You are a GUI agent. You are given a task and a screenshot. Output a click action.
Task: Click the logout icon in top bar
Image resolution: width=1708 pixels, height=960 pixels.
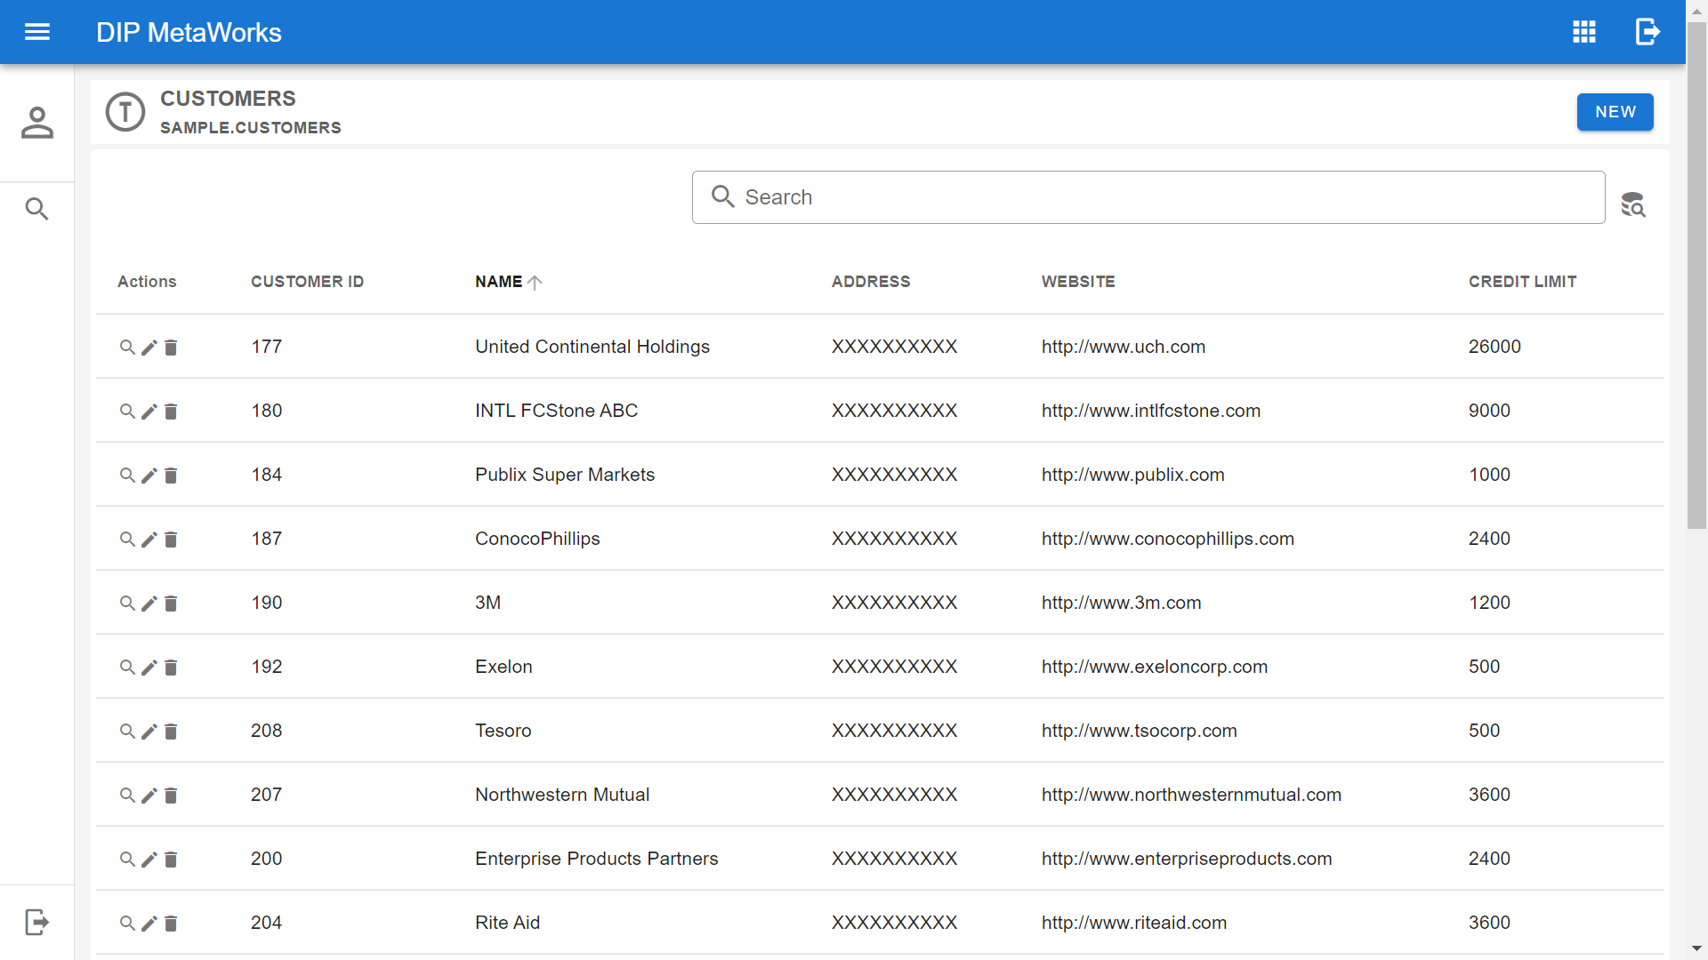point(1648,32)
